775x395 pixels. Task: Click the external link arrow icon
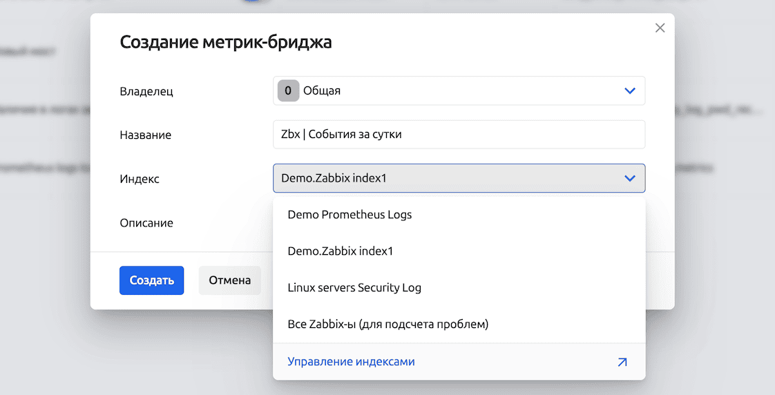point(622,362)
